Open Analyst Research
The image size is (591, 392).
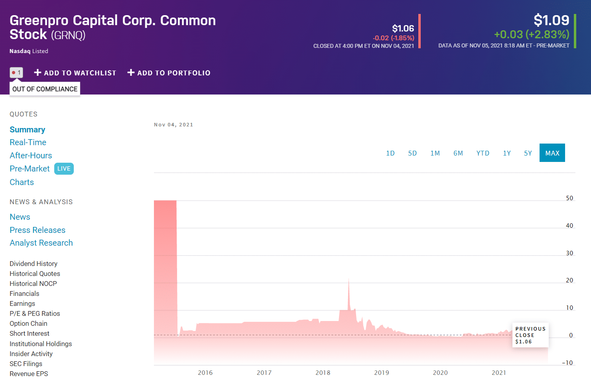[41, 243]
